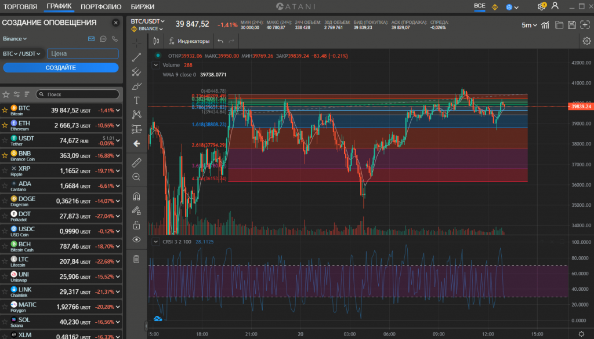The width and height of the screenshot is (594, 339).
Task: Open the 5m timeframe dropdown
Action: point(529,25)
